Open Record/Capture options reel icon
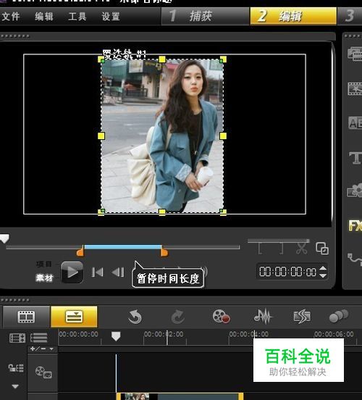The width and height of the screenshot is (362, 400). click(222, 317)
